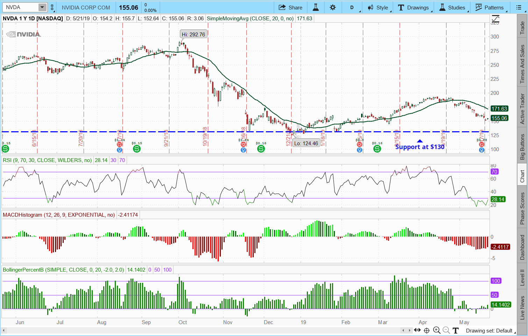Click the crosshair pan icon at bottom
The image size is (528, 336).
pos(427,330)
